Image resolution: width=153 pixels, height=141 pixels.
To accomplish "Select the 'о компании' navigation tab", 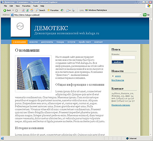I will point(20,42).
